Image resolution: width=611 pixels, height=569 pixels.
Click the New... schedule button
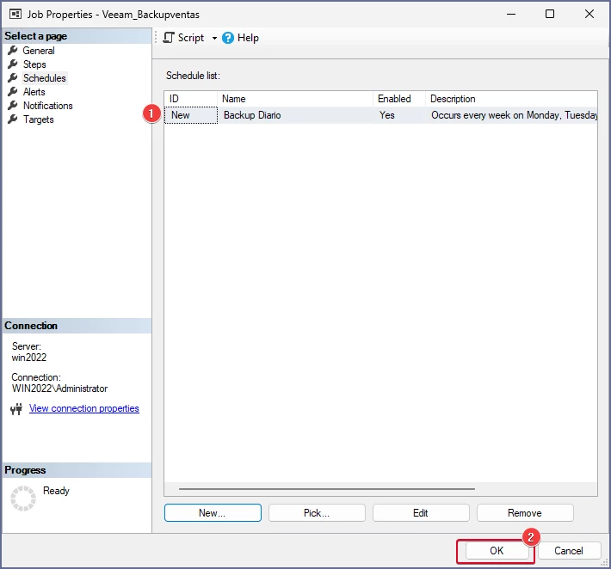[213, 512]
